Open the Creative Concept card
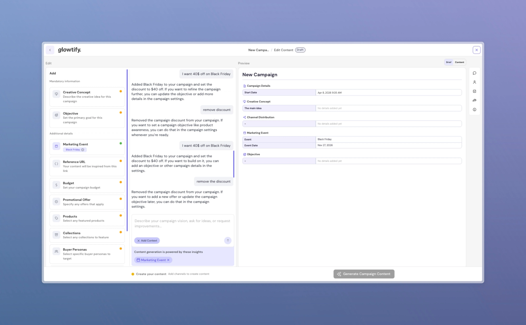 [x=87, y=97]
